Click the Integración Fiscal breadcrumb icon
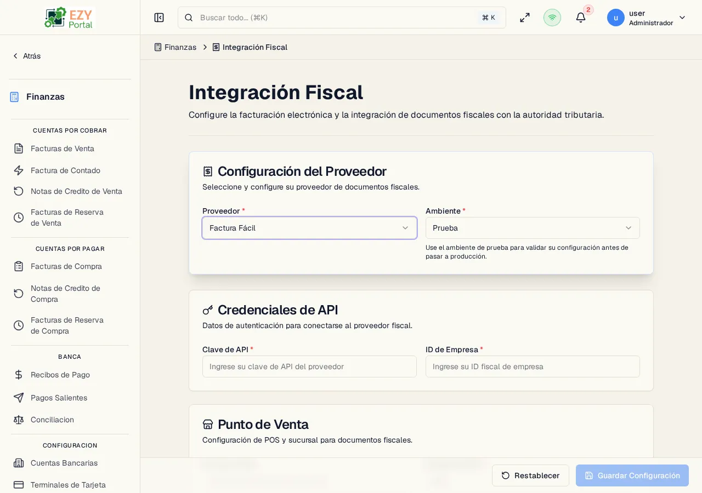The image size is (702, 493). click(216, 47)
